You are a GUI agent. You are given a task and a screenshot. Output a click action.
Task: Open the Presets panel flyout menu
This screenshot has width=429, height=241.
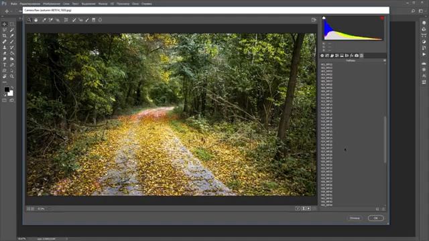coord(384,61)
